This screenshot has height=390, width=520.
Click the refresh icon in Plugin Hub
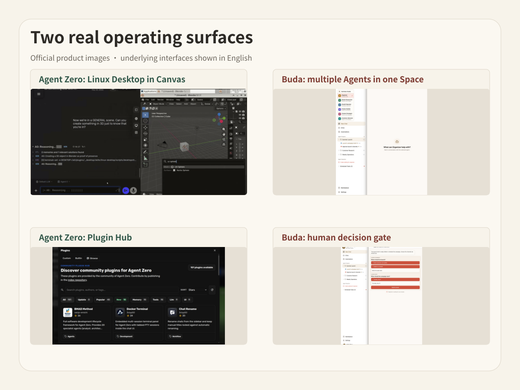212,290
